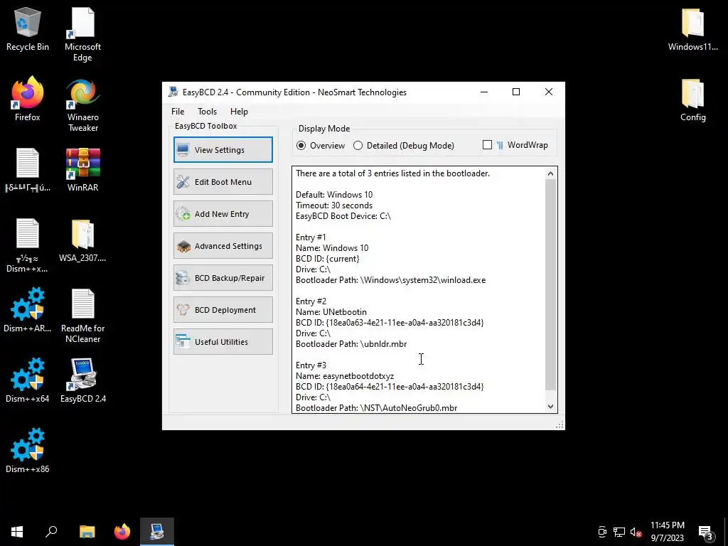Open the Edit Boot Menu panel
The height and width of the screenshot is (546, 728).
click(x=223, y=181)
